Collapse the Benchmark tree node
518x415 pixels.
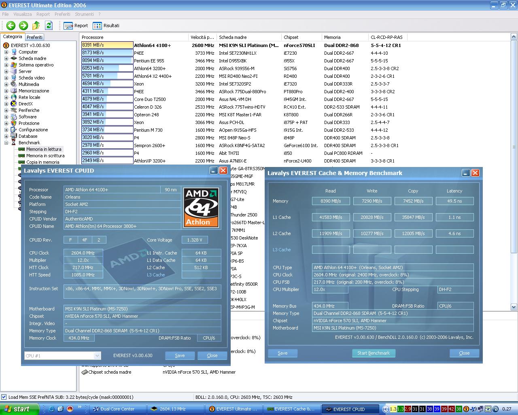coord(6,143)
